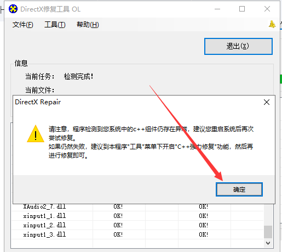The width and height of the screenshot is (282, 252).
Task: Select the xinput1_3.dll row
Action: (x=137, y=234)
